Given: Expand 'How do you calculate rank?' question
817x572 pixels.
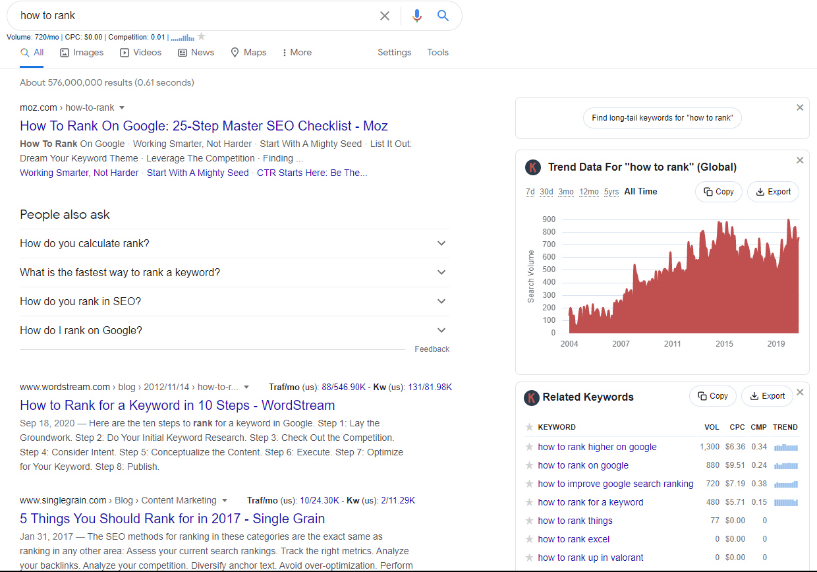Looking at the screenshot, I should 235,244.
